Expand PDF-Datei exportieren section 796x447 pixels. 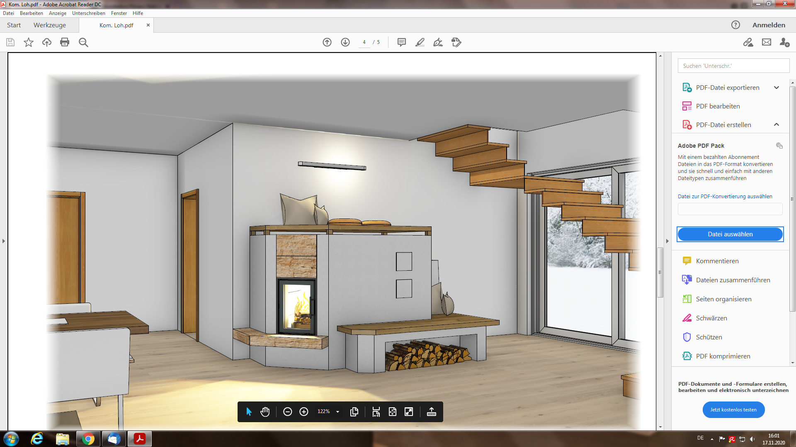pos(777,88)
